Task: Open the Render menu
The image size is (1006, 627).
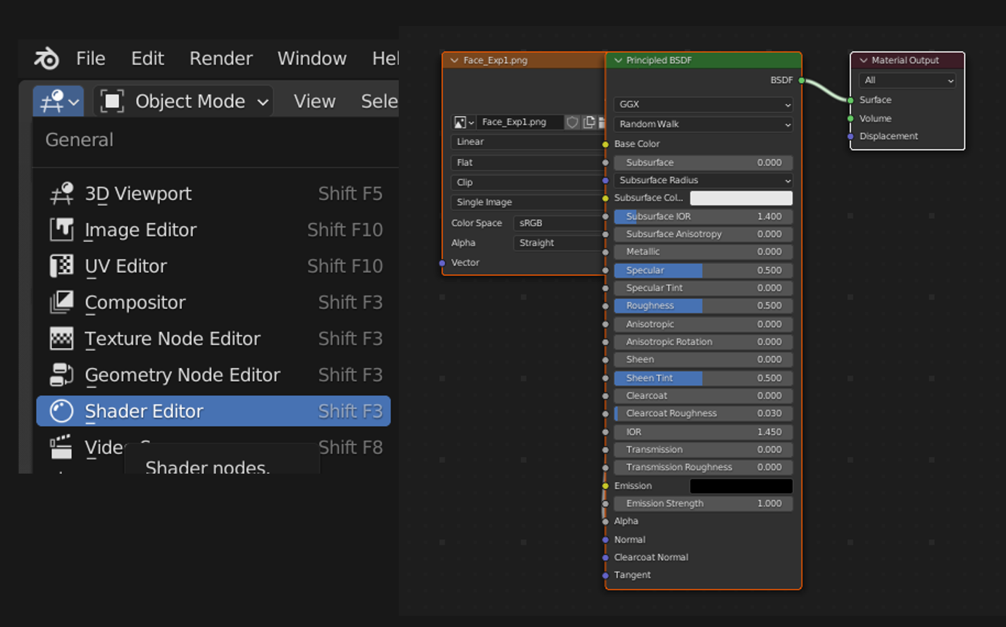Action: (x=221, y=58)
